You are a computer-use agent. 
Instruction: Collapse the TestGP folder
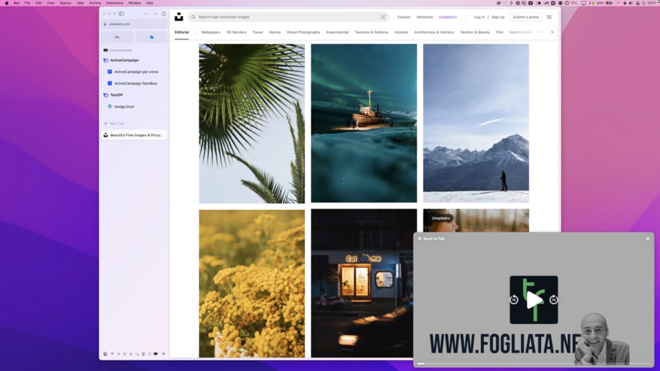(x=113, y=95)
